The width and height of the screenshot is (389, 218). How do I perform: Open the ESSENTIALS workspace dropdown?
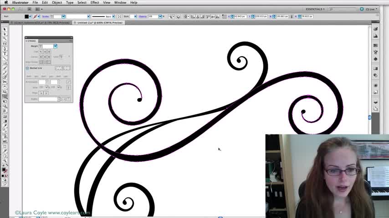pos(315,9)
